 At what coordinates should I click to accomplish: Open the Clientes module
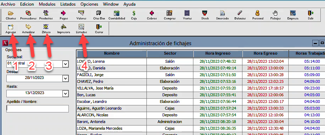(x=11, y=15)
